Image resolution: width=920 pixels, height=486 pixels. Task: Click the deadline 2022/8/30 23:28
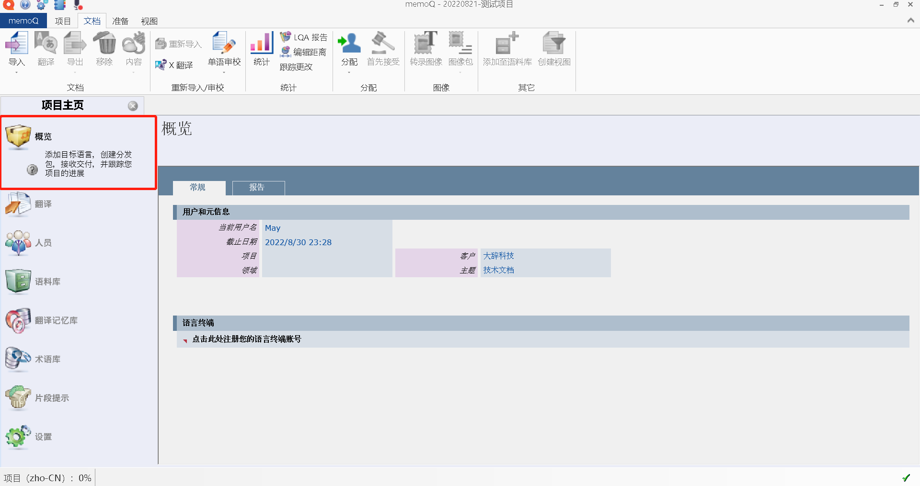(298, 242)
